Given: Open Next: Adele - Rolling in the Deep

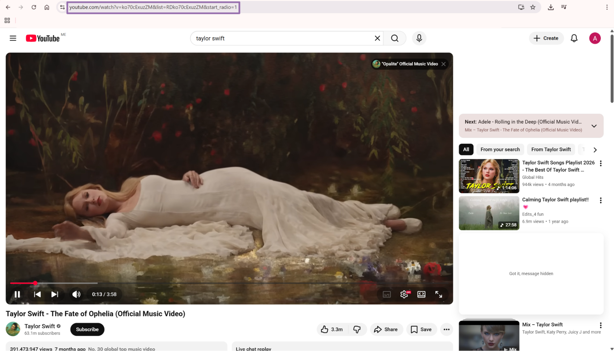Looking at the screenshot, I should point(523,122).
